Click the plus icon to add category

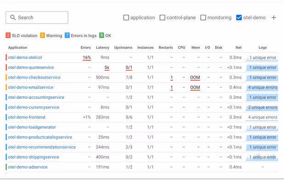274,17
